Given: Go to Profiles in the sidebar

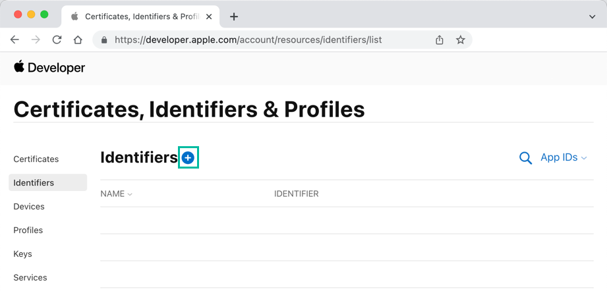Looking at the screenshot, I should 28,230.
